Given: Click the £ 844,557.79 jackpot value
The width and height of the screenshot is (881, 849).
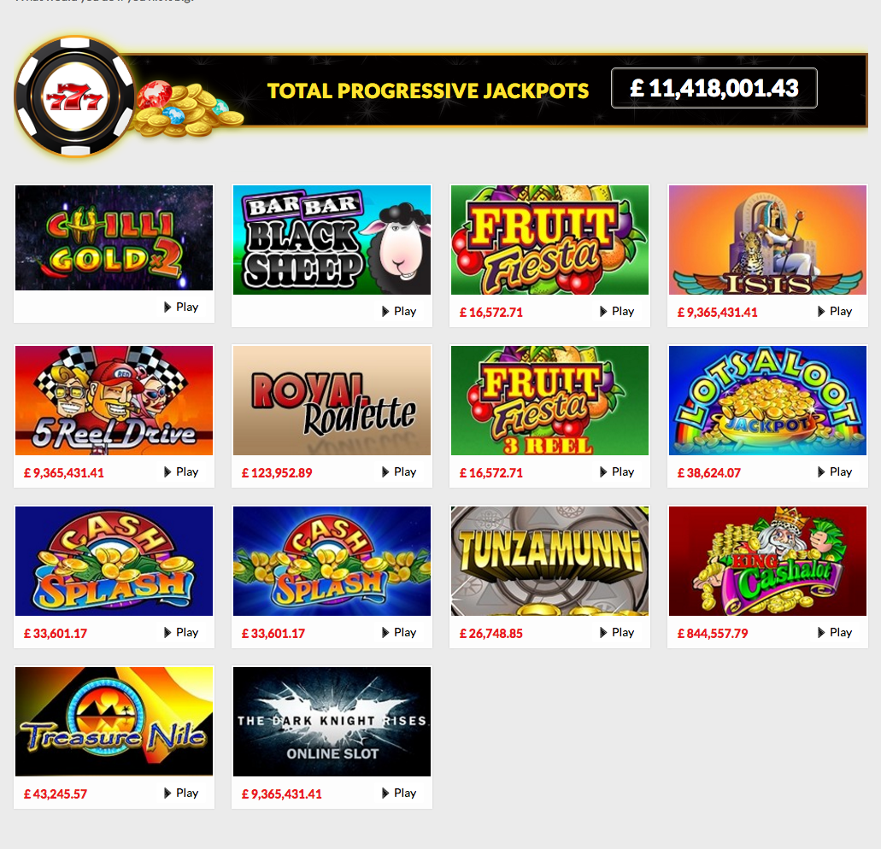Looking at the screenshot, I should pos(713,634).
